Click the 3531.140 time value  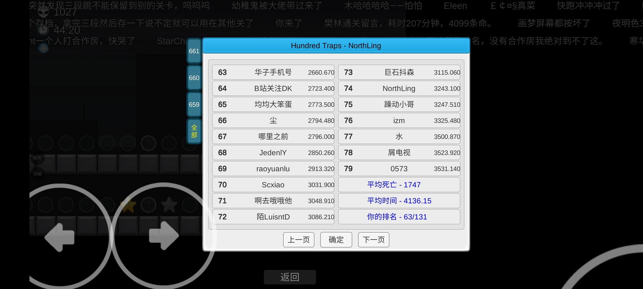447,169
